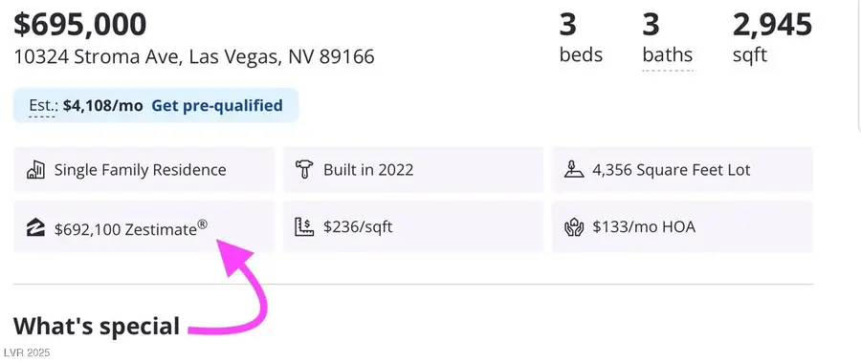The height and width of the screenshot is (362, 861).
Task: Click the 10324 Stroma Ave address
Action: [194, 56]
